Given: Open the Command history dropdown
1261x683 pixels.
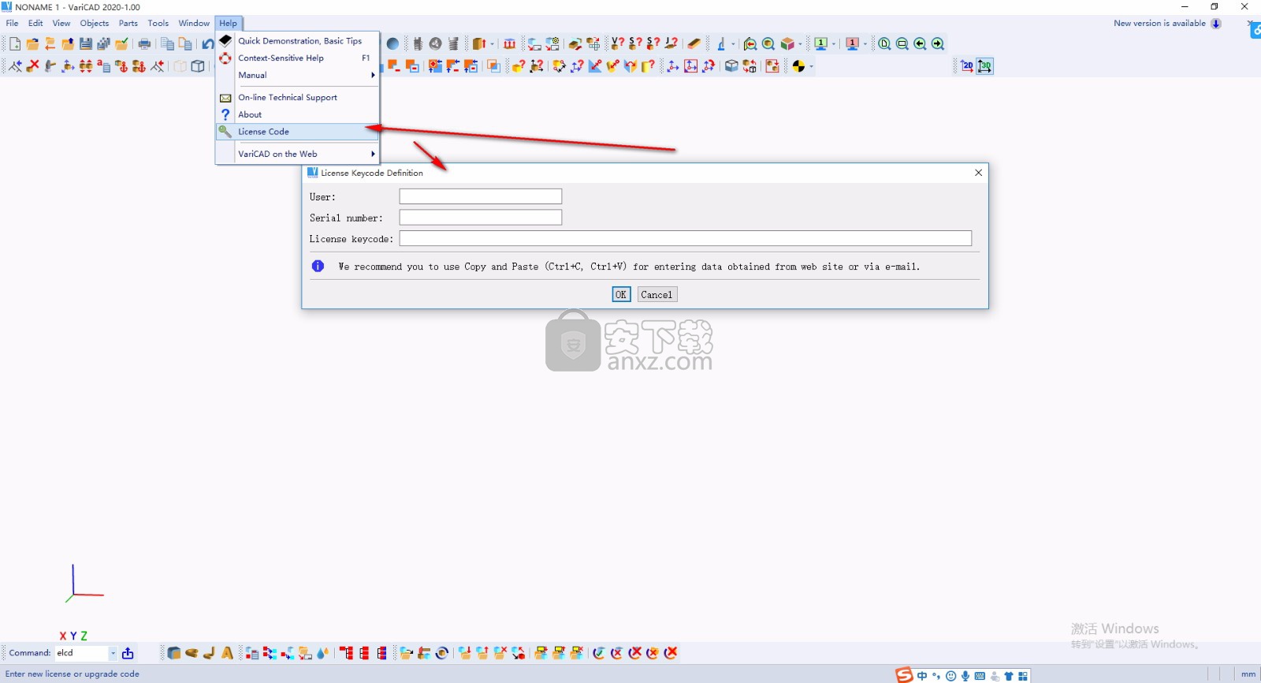Looking at the screenshot, I should point(113,653).
